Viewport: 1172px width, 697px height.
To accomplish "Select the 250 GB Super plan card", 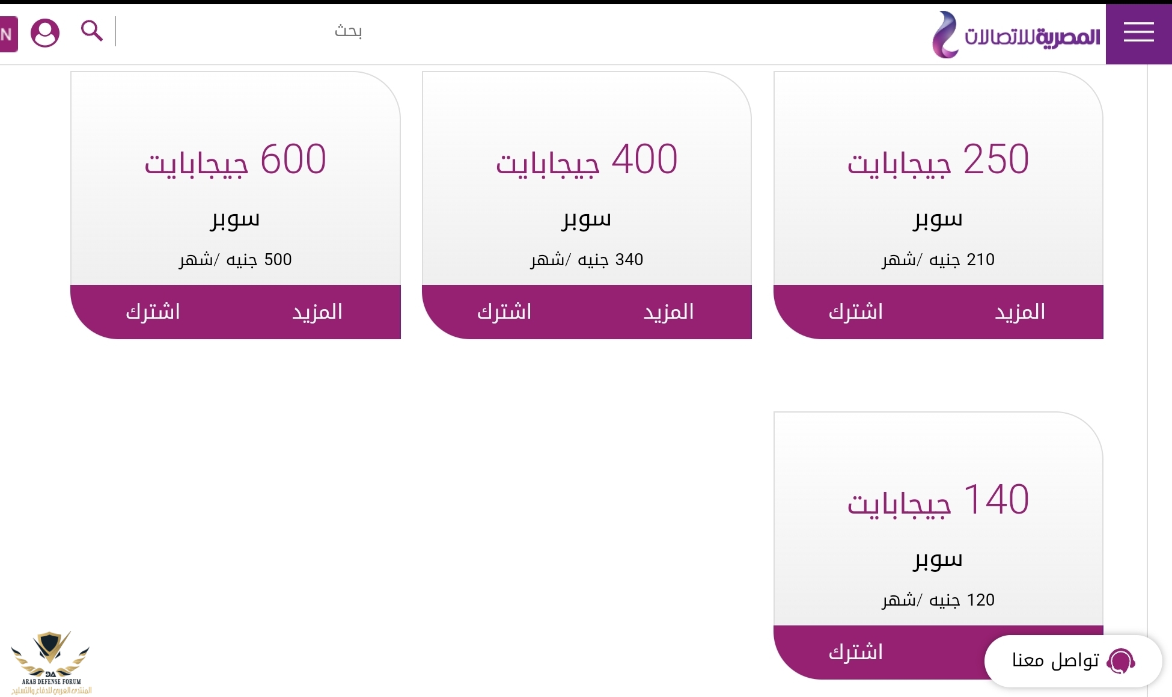I will click(x=938, y=180).
